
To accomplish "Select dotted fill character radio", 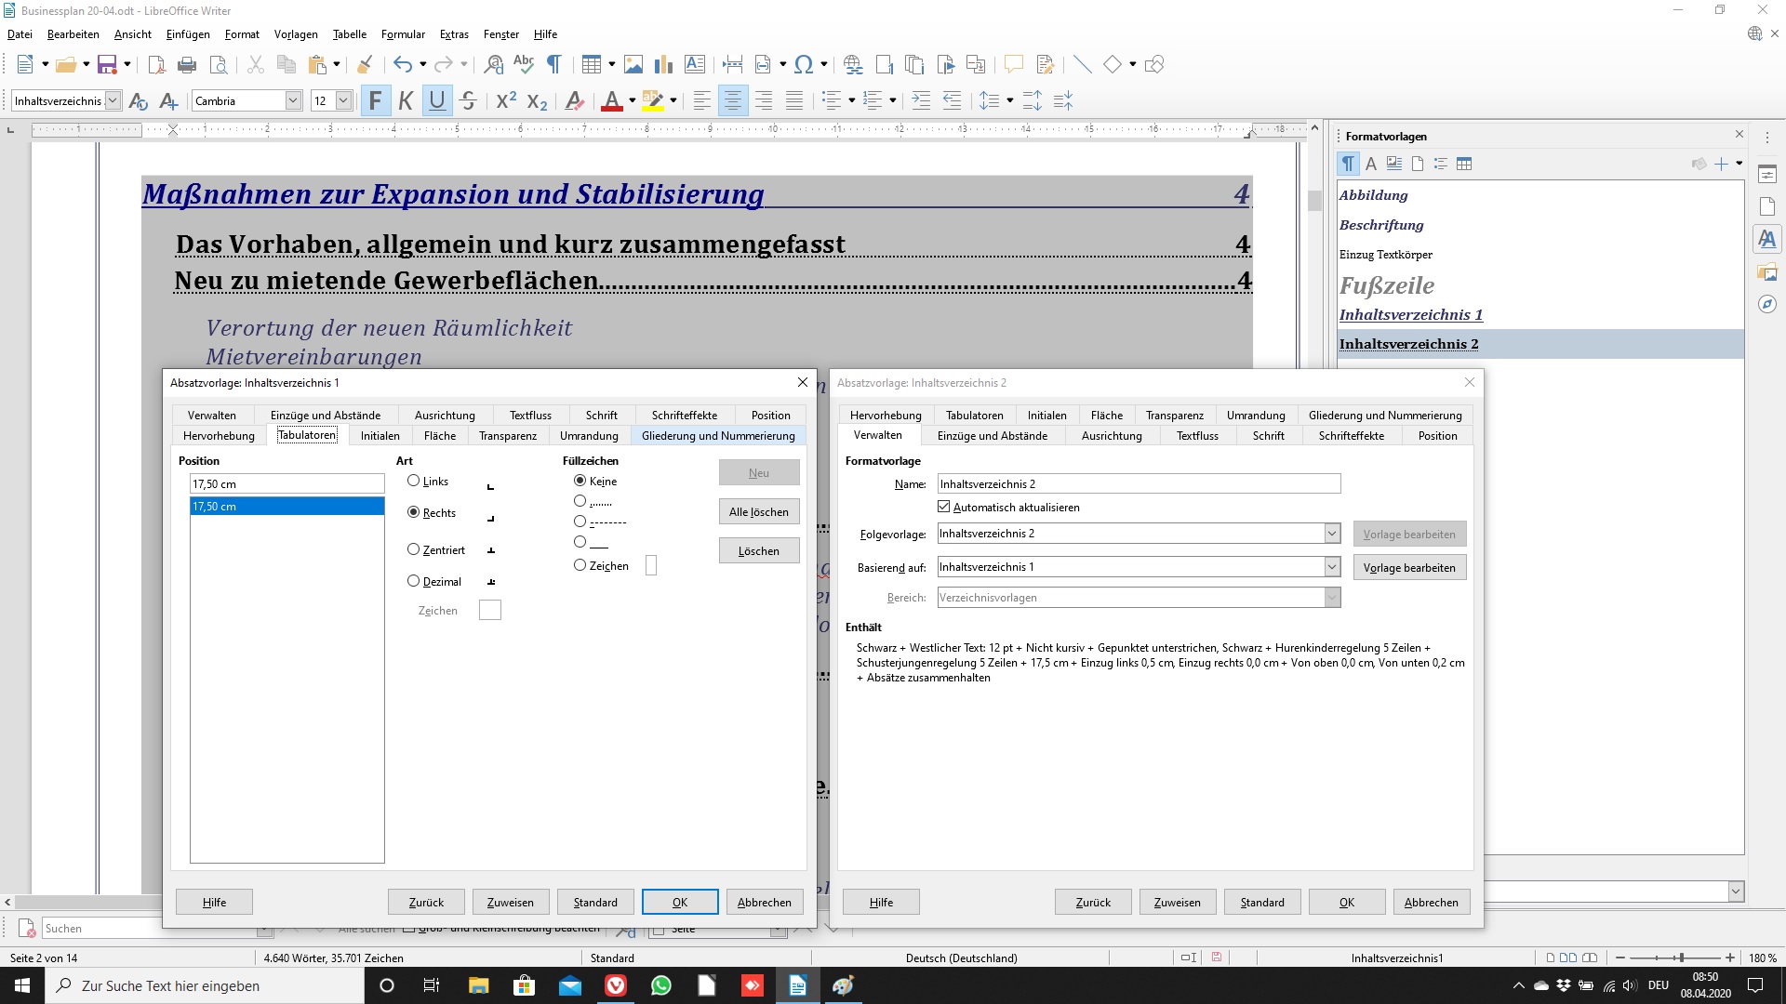I will point(580,501).
